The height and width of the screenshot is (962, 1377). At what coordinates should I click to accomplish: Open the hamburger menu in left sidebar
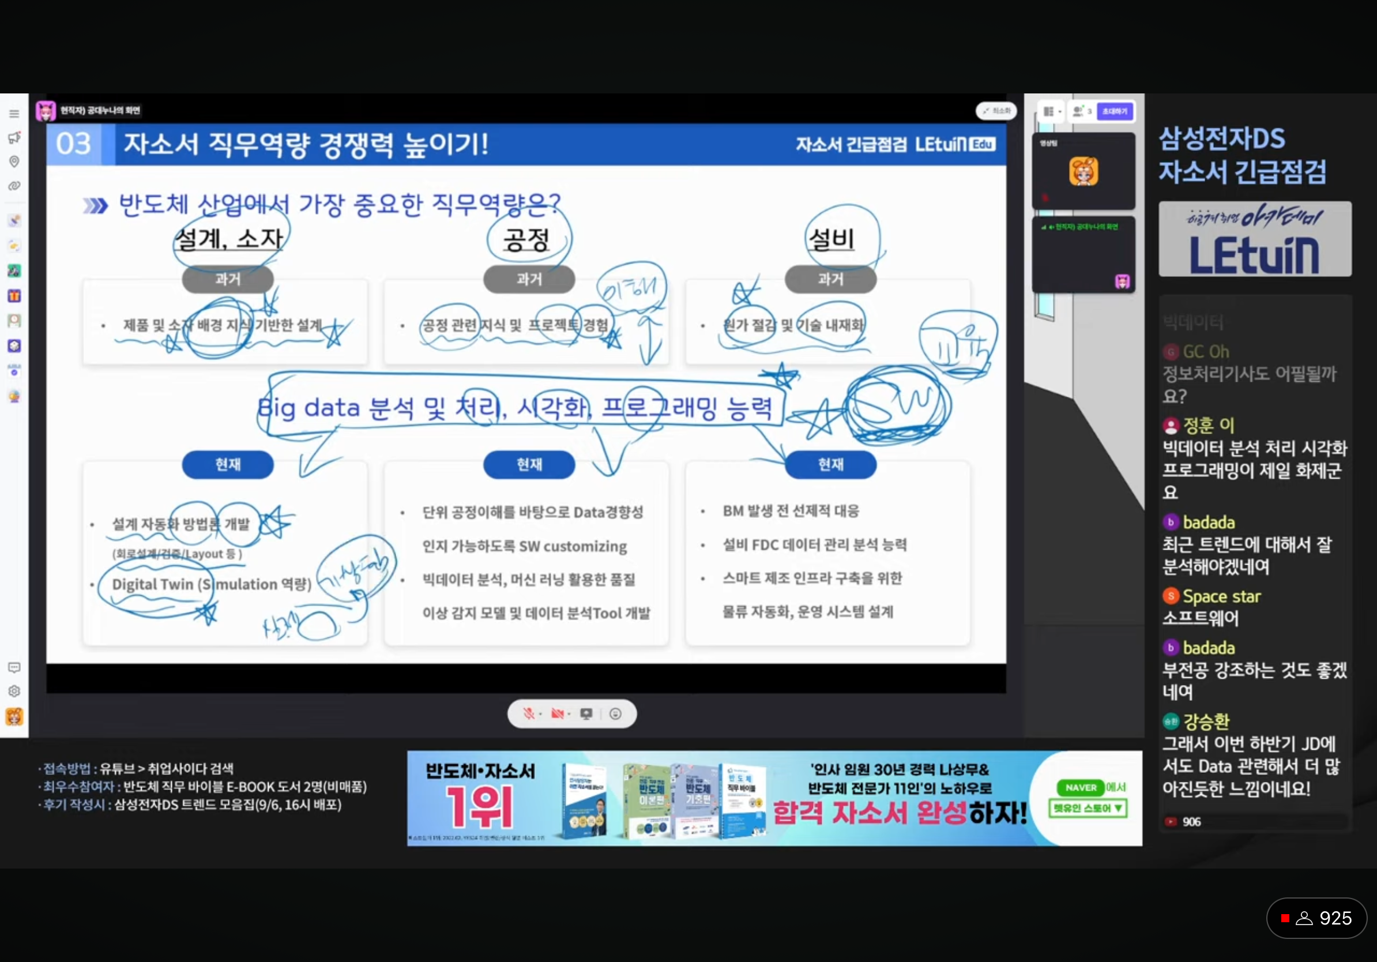(14, 114)
